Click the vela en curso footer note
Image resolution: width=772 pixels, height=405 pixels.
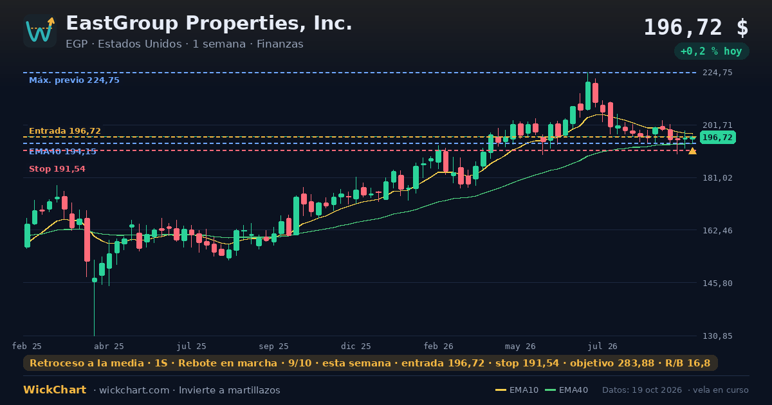[721, 390]
